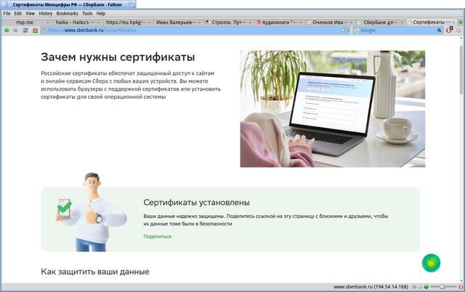Close the rtsp.me tab
This screenshot has height=292, width=465.
[x=47, y=23]
